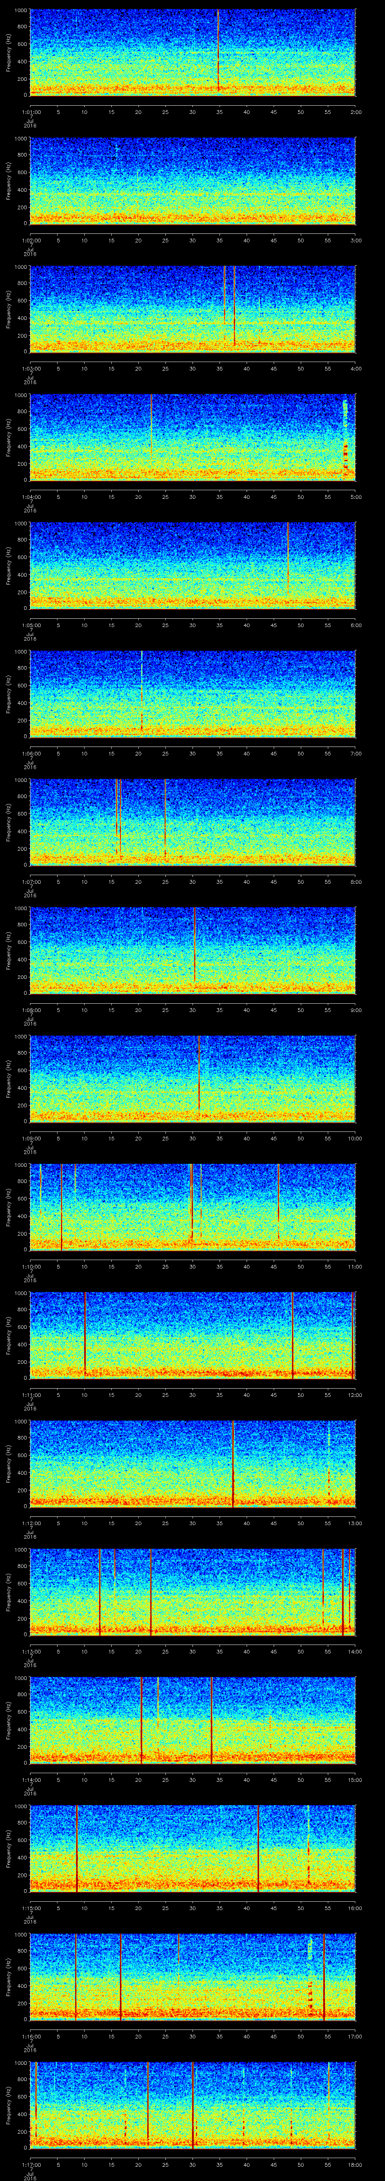Click the spectrogram panel starting at 1:04:00
Image resolution: width=385 pixels, height=2181 pixels.
(x=192, y=438)
